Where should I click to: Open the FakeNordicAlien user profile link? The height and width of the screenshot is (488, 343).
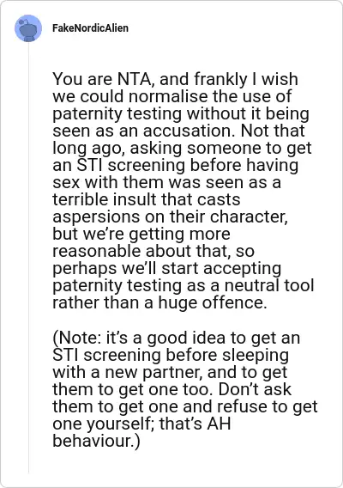(90, 28)
